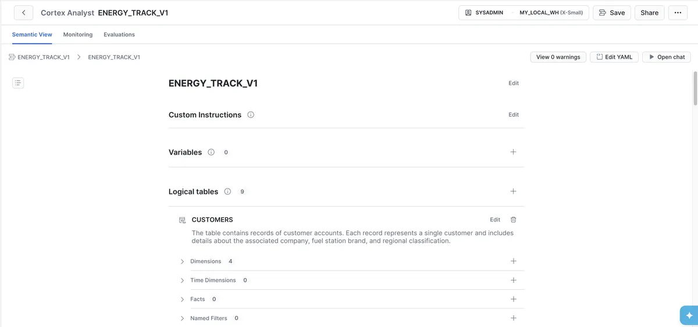Switch to the Monitoring tab

coord(78,35)
